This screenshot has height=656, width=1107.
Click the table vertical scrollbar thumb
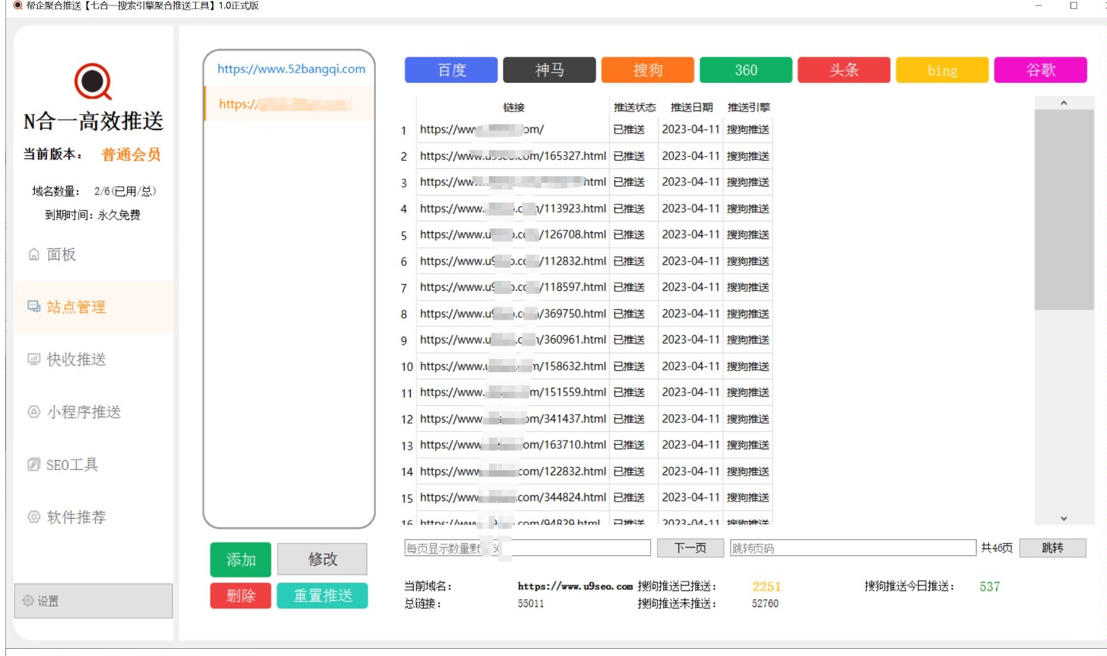1064,210
